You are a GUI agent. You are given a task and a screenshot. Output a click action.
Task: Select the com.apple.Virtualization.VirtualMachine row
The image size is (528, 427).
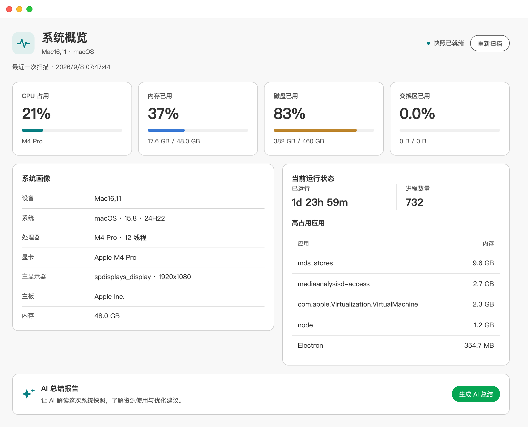tap(396, 304)
